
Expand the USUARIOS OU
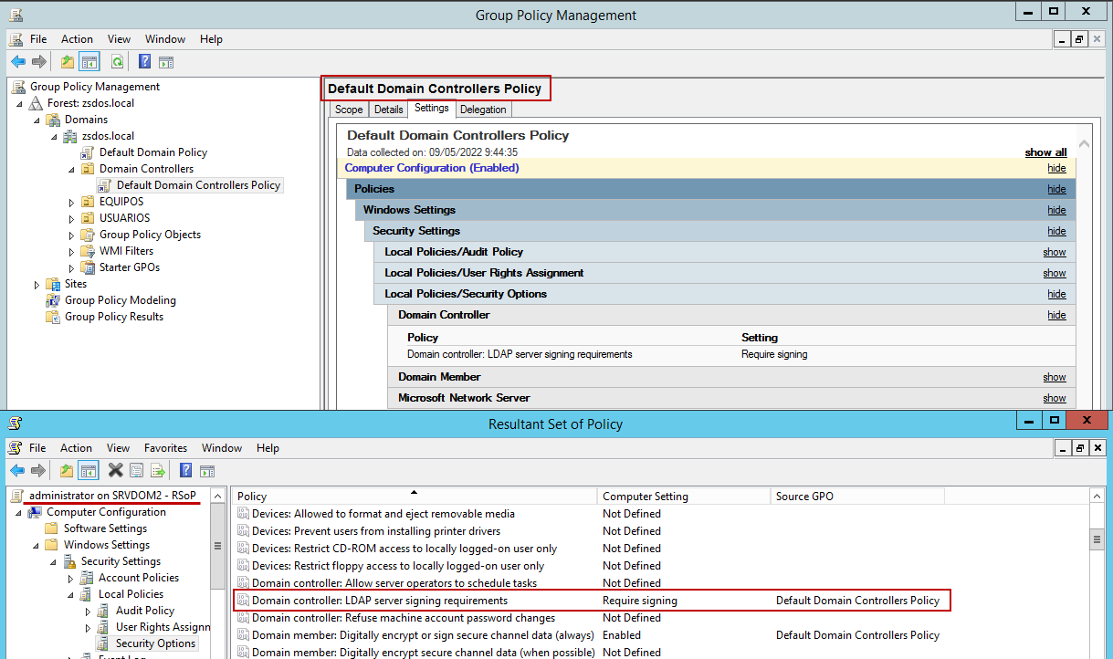tap(72, 218)
